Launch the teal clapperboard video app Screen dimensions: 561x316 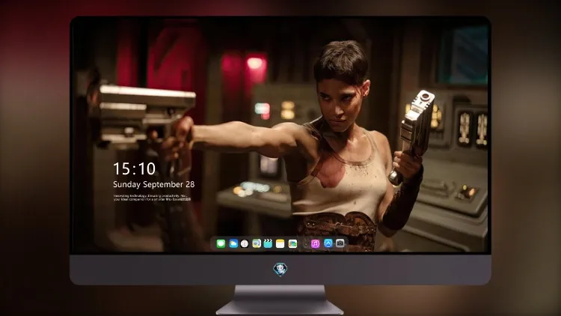click(268, 243)
